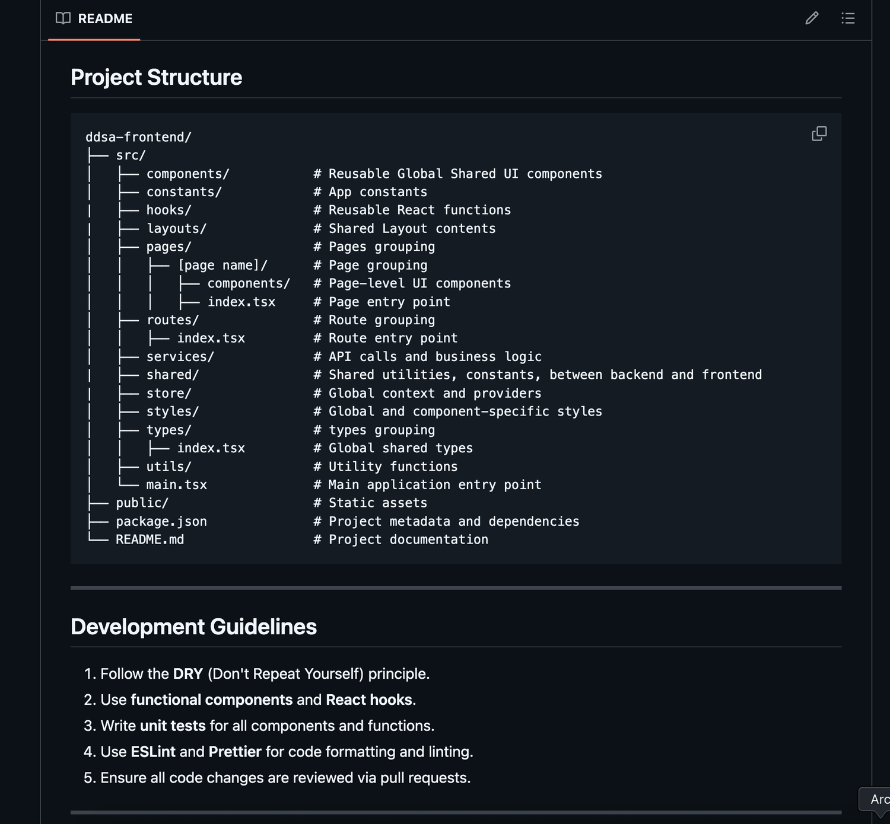
Task: Select the README tab label
Action: point(105,18)
